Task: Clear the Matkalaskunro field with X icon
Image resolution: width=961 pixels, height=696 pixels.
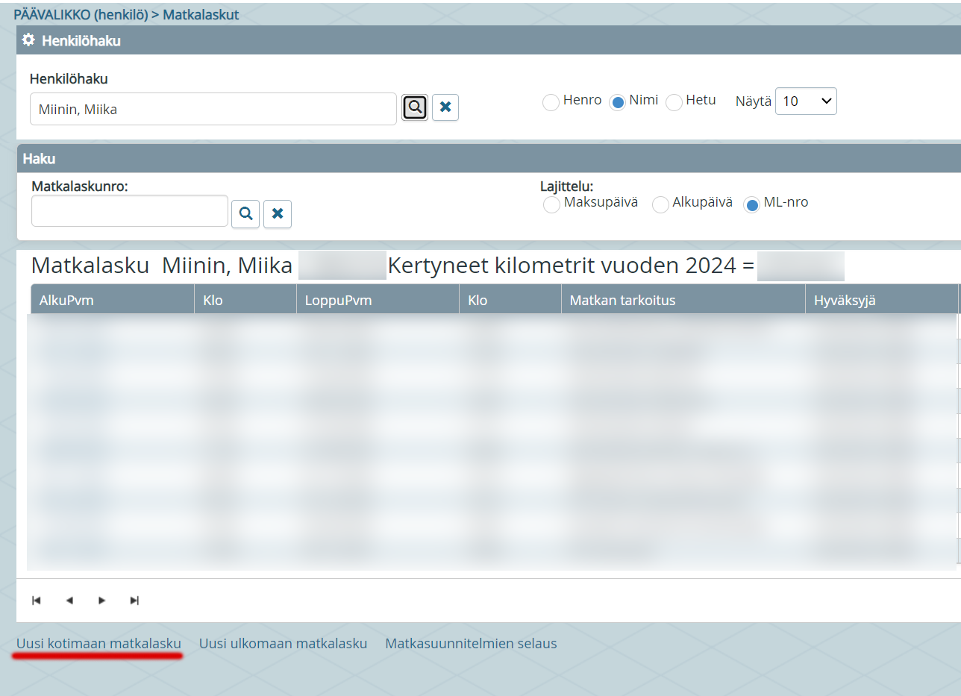Action: (x=278, y=213)
